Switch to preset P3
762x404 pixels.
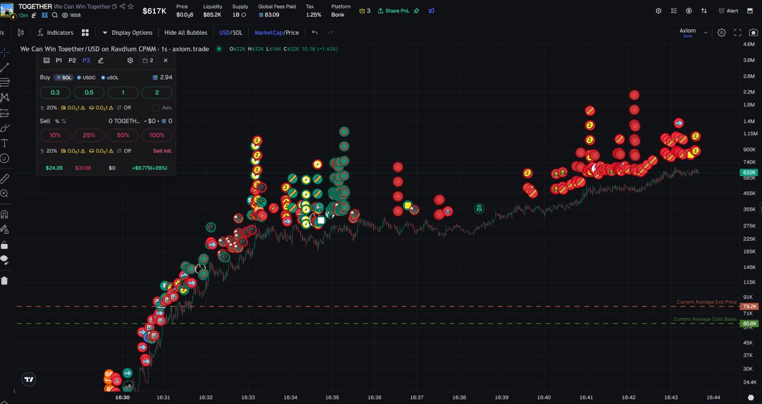[x=86, y=60]
